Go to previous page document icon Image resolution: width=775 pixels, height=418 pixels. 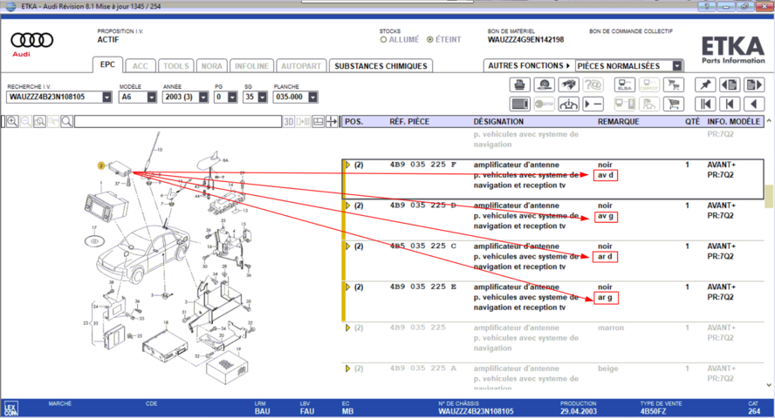point(730,84)
